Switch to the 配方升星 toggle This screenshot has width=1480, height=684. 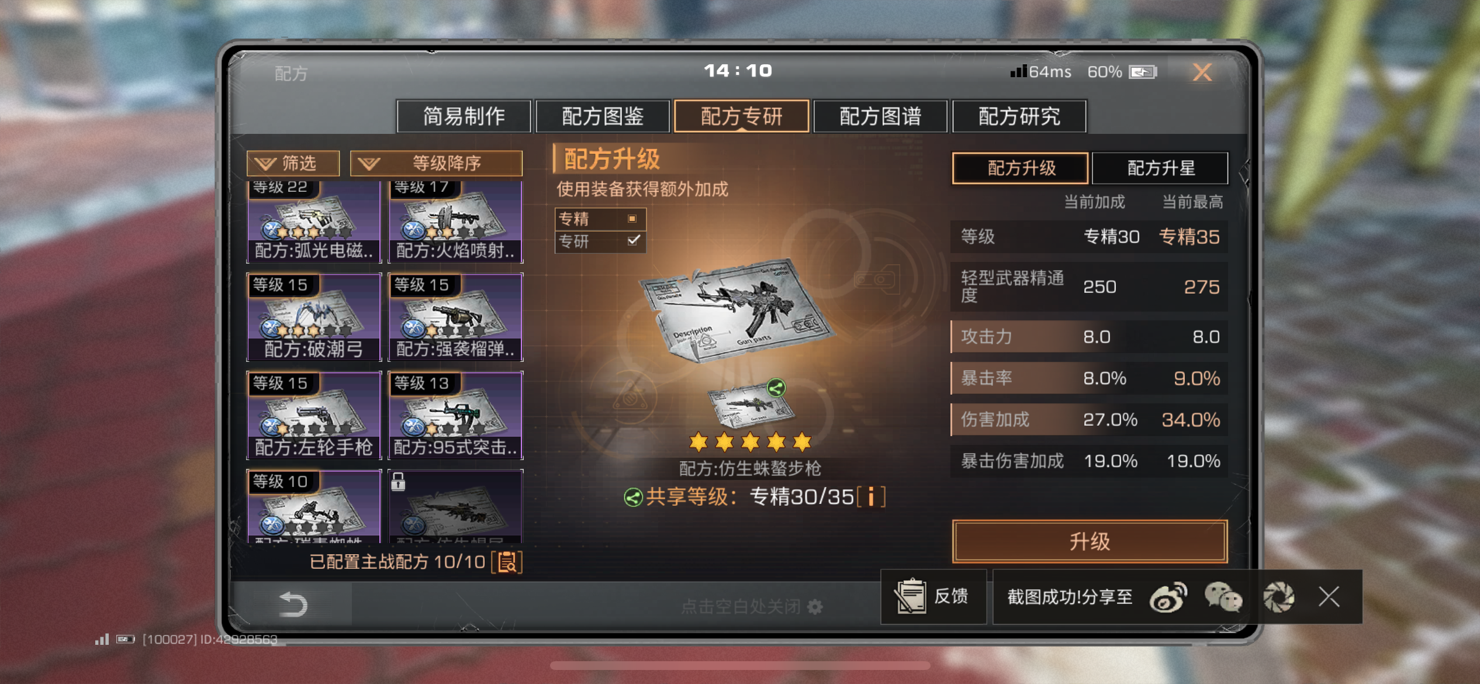(1160, 168)
